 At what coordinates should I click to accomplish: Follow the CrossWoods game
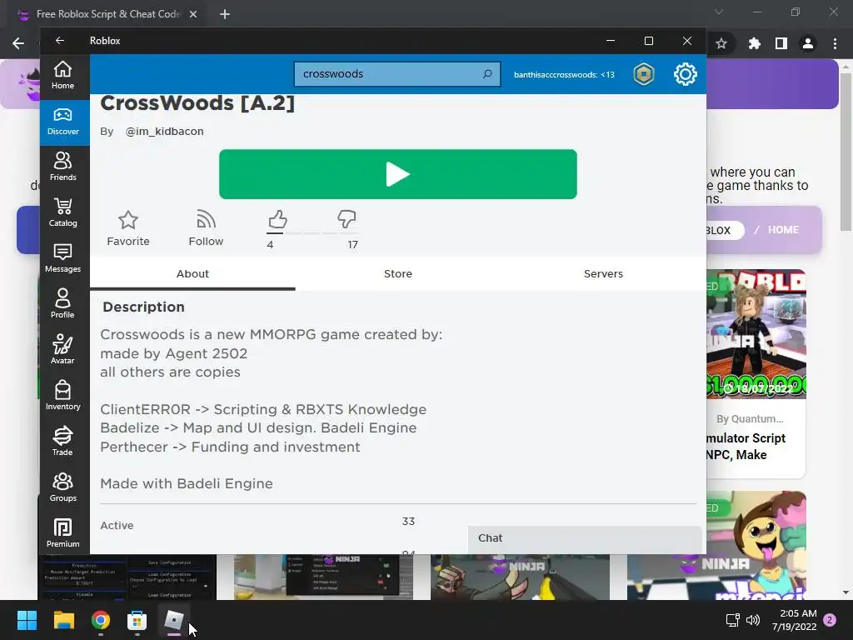coord(206,228)
